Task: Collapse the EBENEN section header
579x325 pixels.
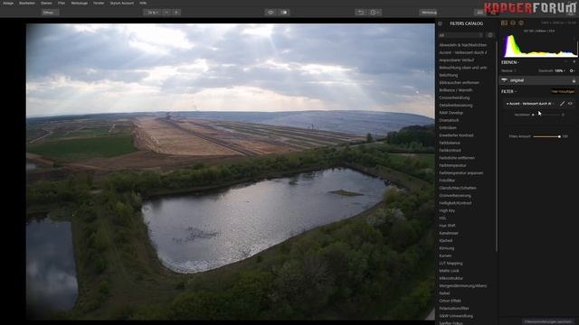Action: click(x=509, y=62)
